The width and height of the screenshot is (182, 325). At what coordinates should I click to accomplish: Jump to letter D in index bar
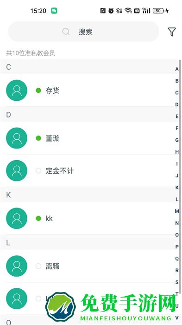(x=177, y=104)
